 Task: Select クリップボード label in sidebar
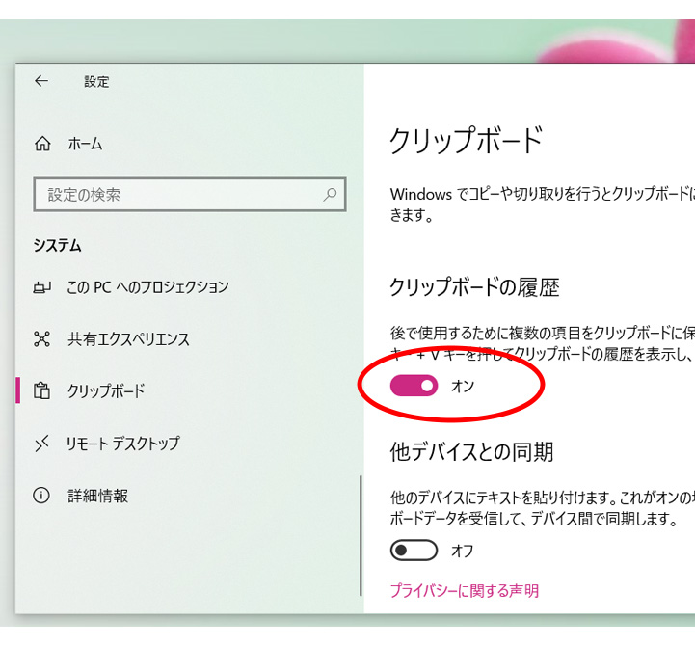(x=105, y=391)
